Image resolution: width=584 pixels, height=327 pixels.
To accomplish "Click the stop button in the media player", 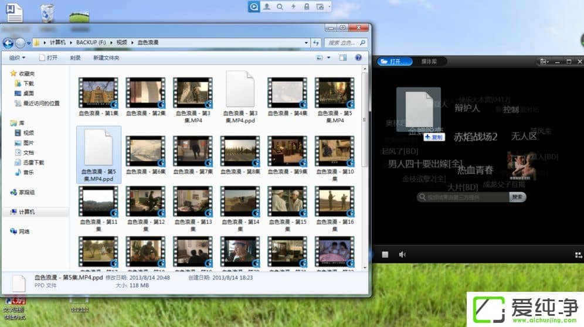I will pyautogui.click(x=385, y=254).
